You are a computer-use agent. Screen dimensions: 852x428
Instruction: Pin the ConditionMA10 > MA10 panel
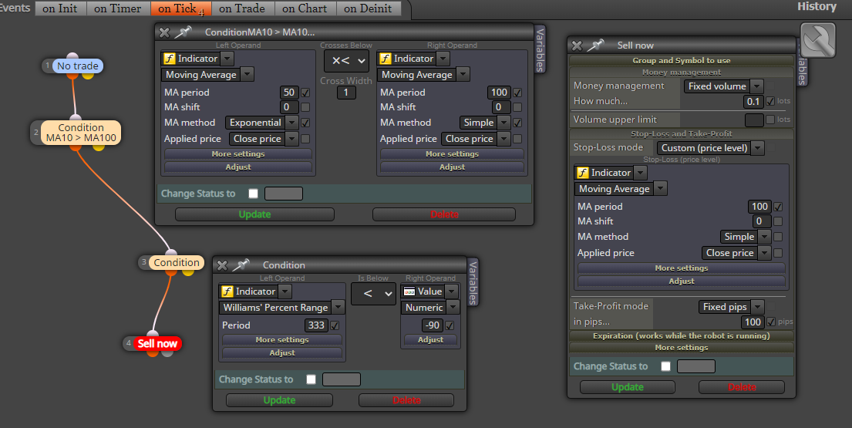[183, 32]
